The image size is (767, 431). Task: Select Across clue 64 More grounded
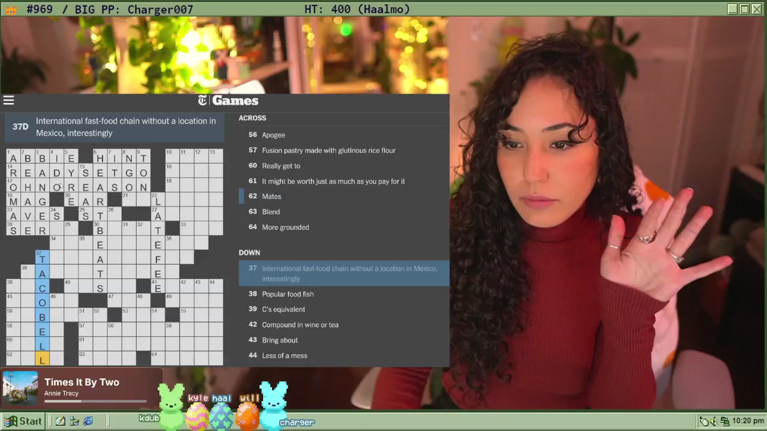(344, 227)
